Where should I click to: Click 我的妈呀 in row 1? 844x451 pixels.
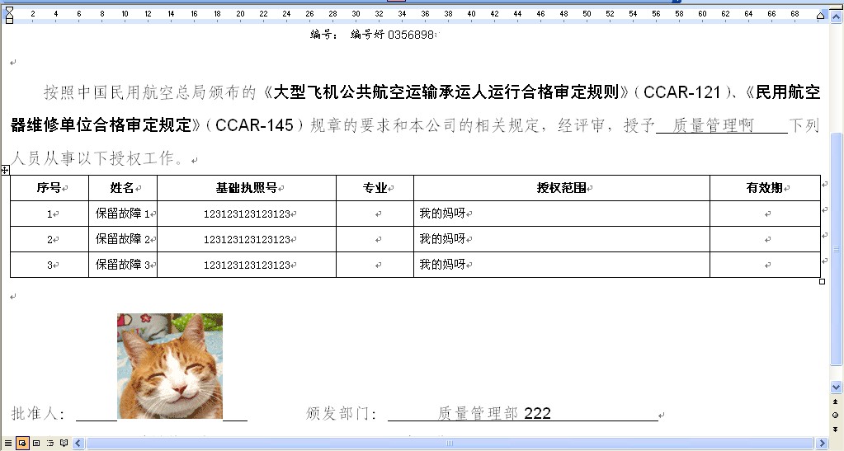coord(442,213)
